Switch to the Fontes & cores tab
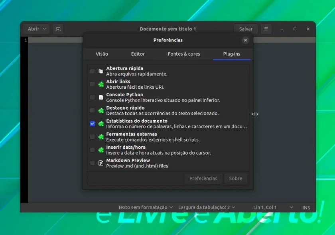The height and width of the screenshot is (235, 335). (x=184, y=54)
